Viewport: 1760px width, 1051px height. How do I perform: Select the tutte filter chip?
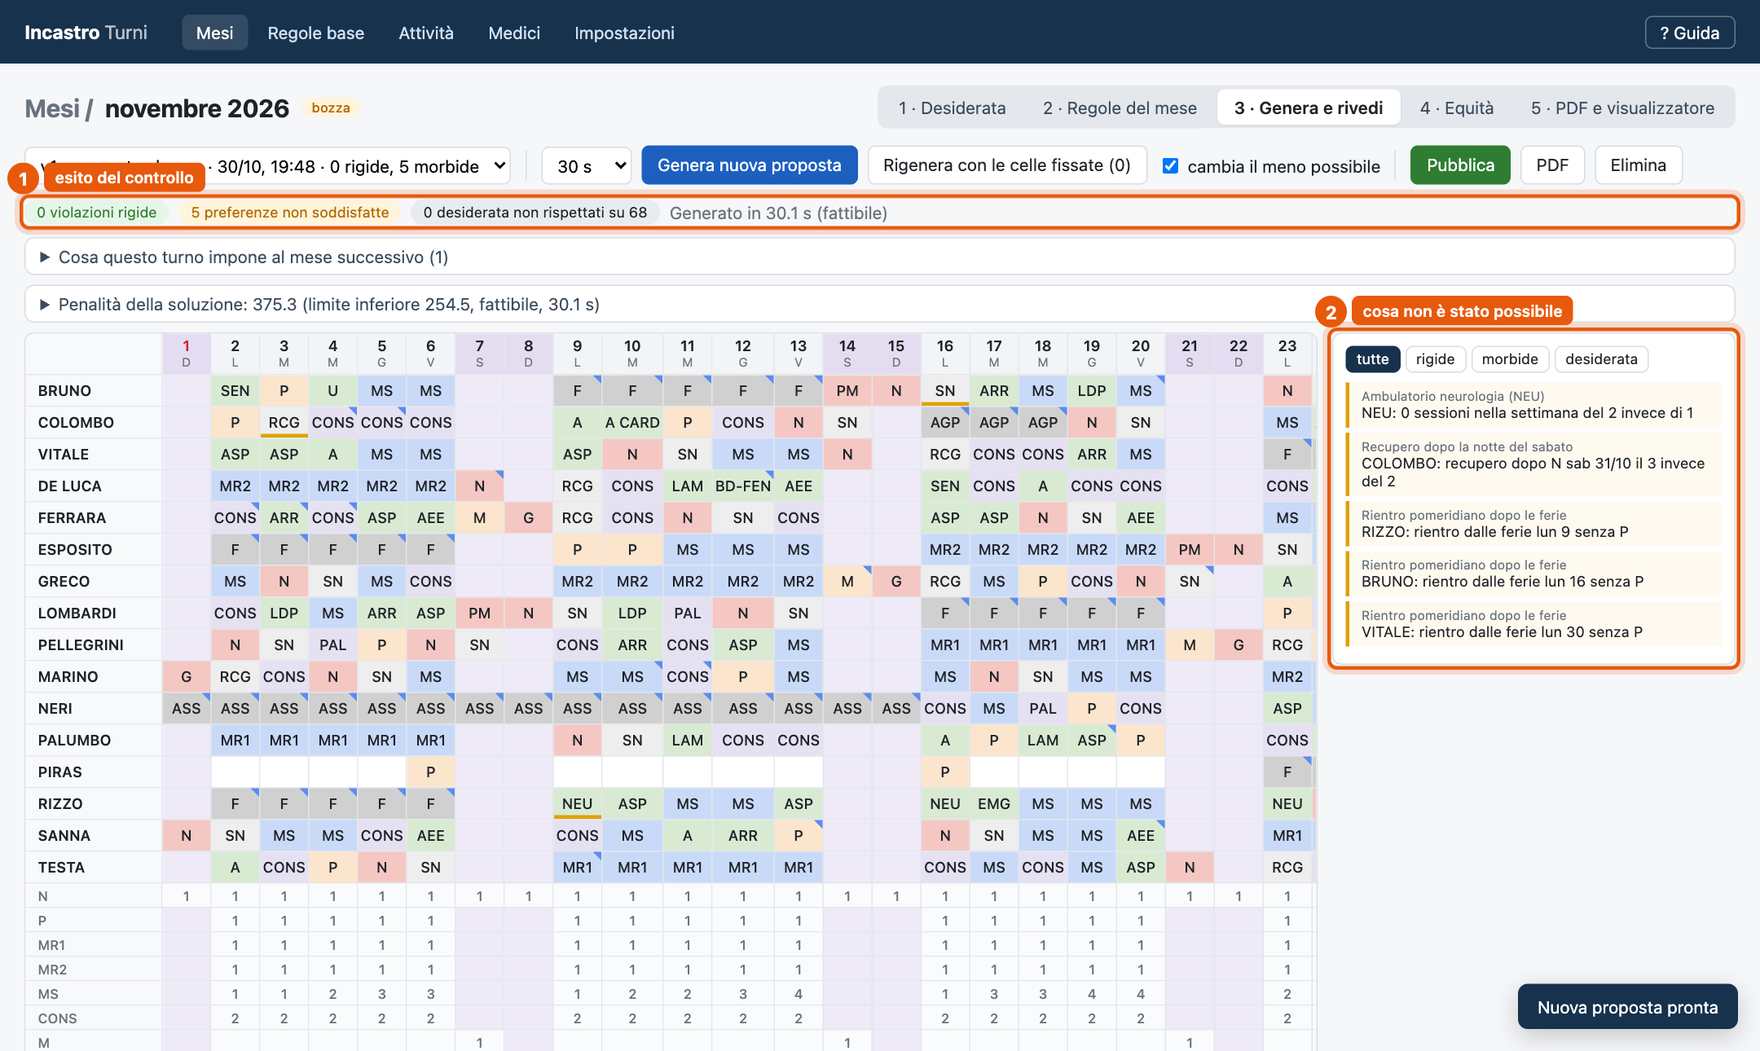coord(1372,359)
